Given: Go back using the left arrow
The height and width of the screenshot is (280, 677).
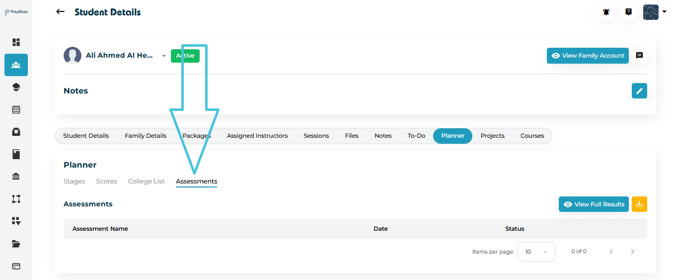Looking at the screenshot, I should tap(60, 12).
